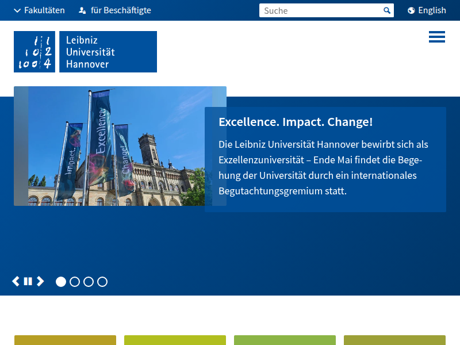
Task: Go to the previous slide arrow
Action: click(x=16, y=281)
